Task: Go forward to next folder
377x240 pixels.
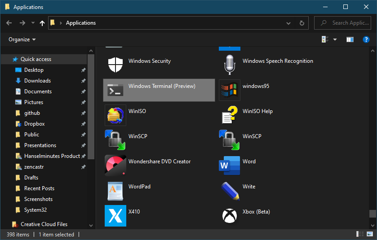Action: pyautogui.click(x=22, y=23)
